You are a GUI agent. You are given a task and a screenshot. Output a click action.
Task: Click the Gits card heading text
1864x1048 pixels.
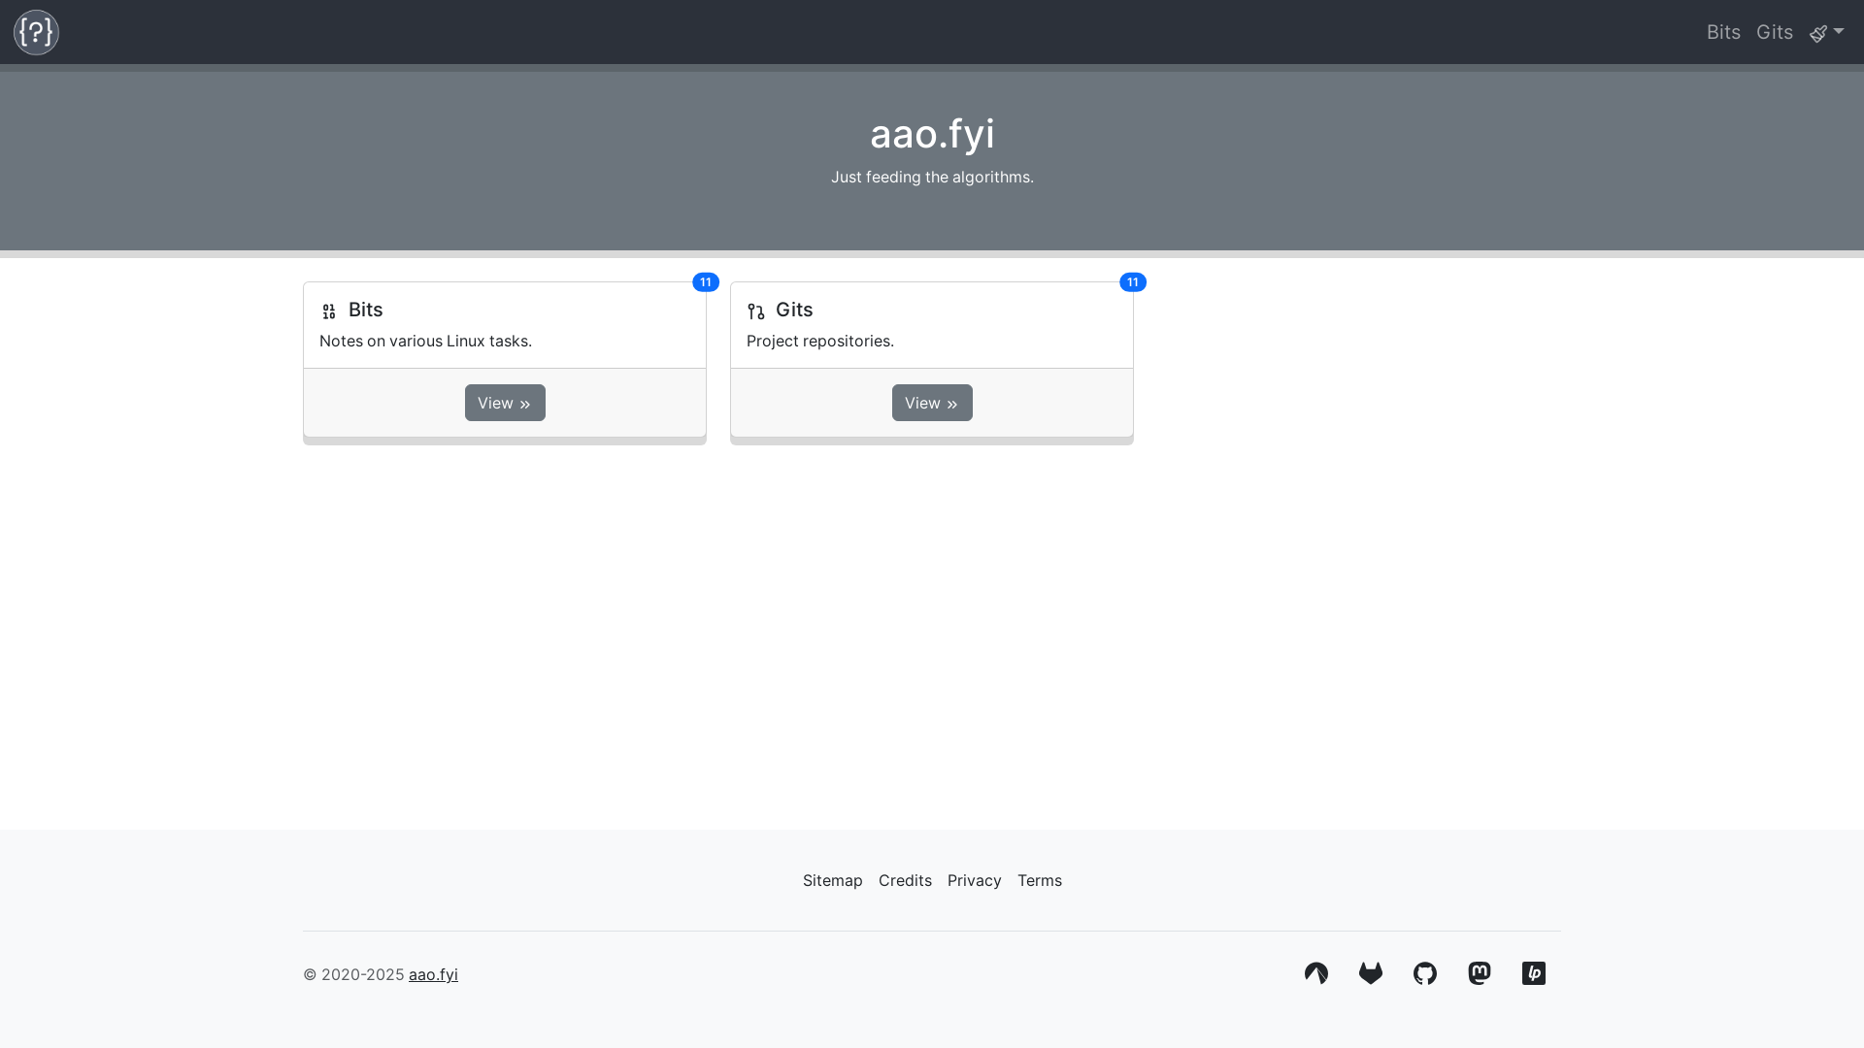[x=794, y=310]
